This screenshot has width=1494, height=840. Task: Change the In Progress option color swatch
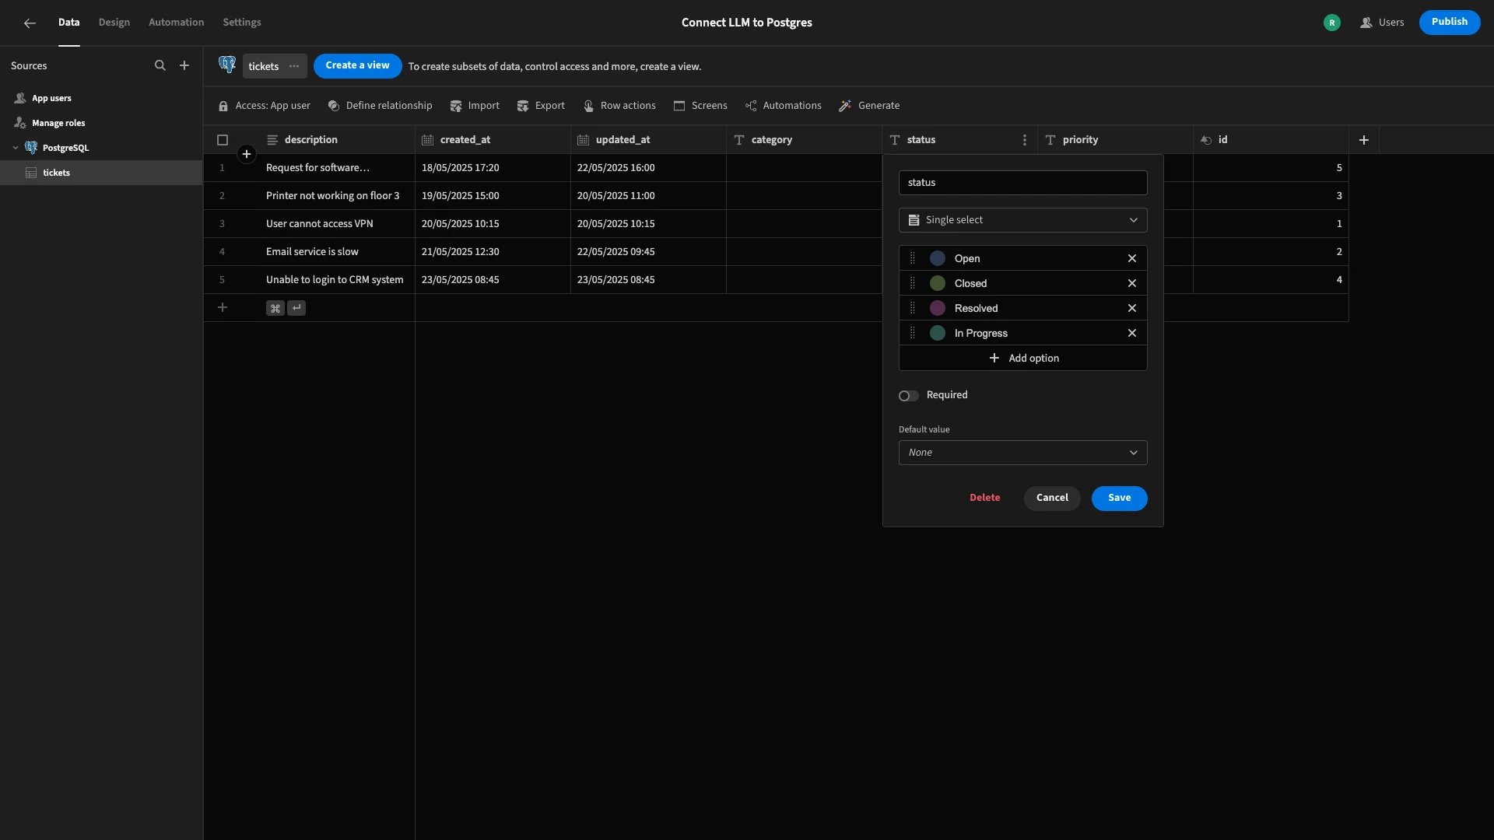(x=938, y=334)
